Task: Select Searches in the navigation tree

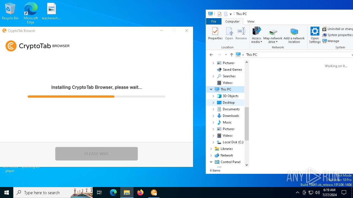Action: click(x=229, y=76)
